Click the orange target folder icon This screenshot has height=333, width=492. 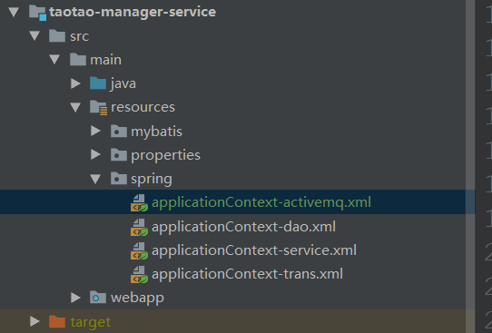point(57,322)
